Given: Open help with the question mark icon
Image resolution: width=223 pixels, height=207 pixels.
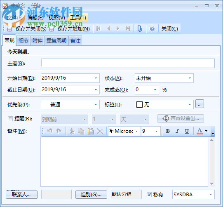Looking at the screenshot, I should (152, 28).
